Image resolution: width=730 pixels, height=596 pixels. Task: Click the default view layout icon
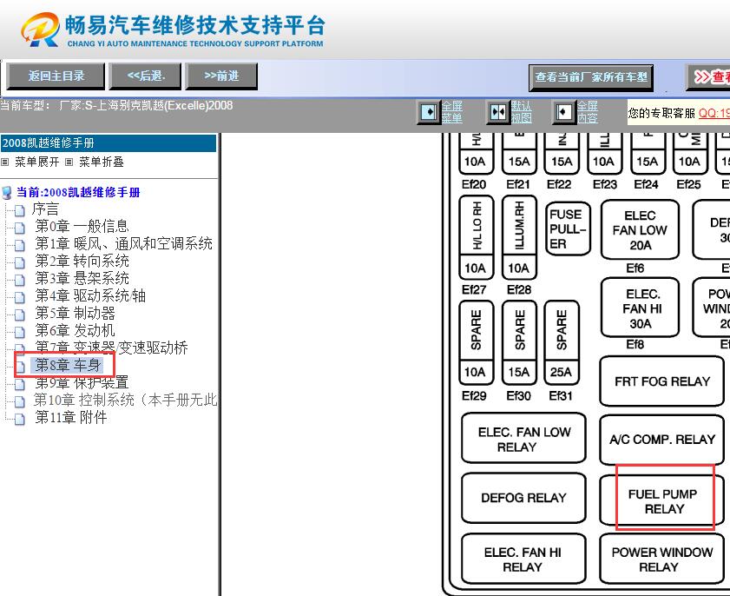(x=497, y=112)
